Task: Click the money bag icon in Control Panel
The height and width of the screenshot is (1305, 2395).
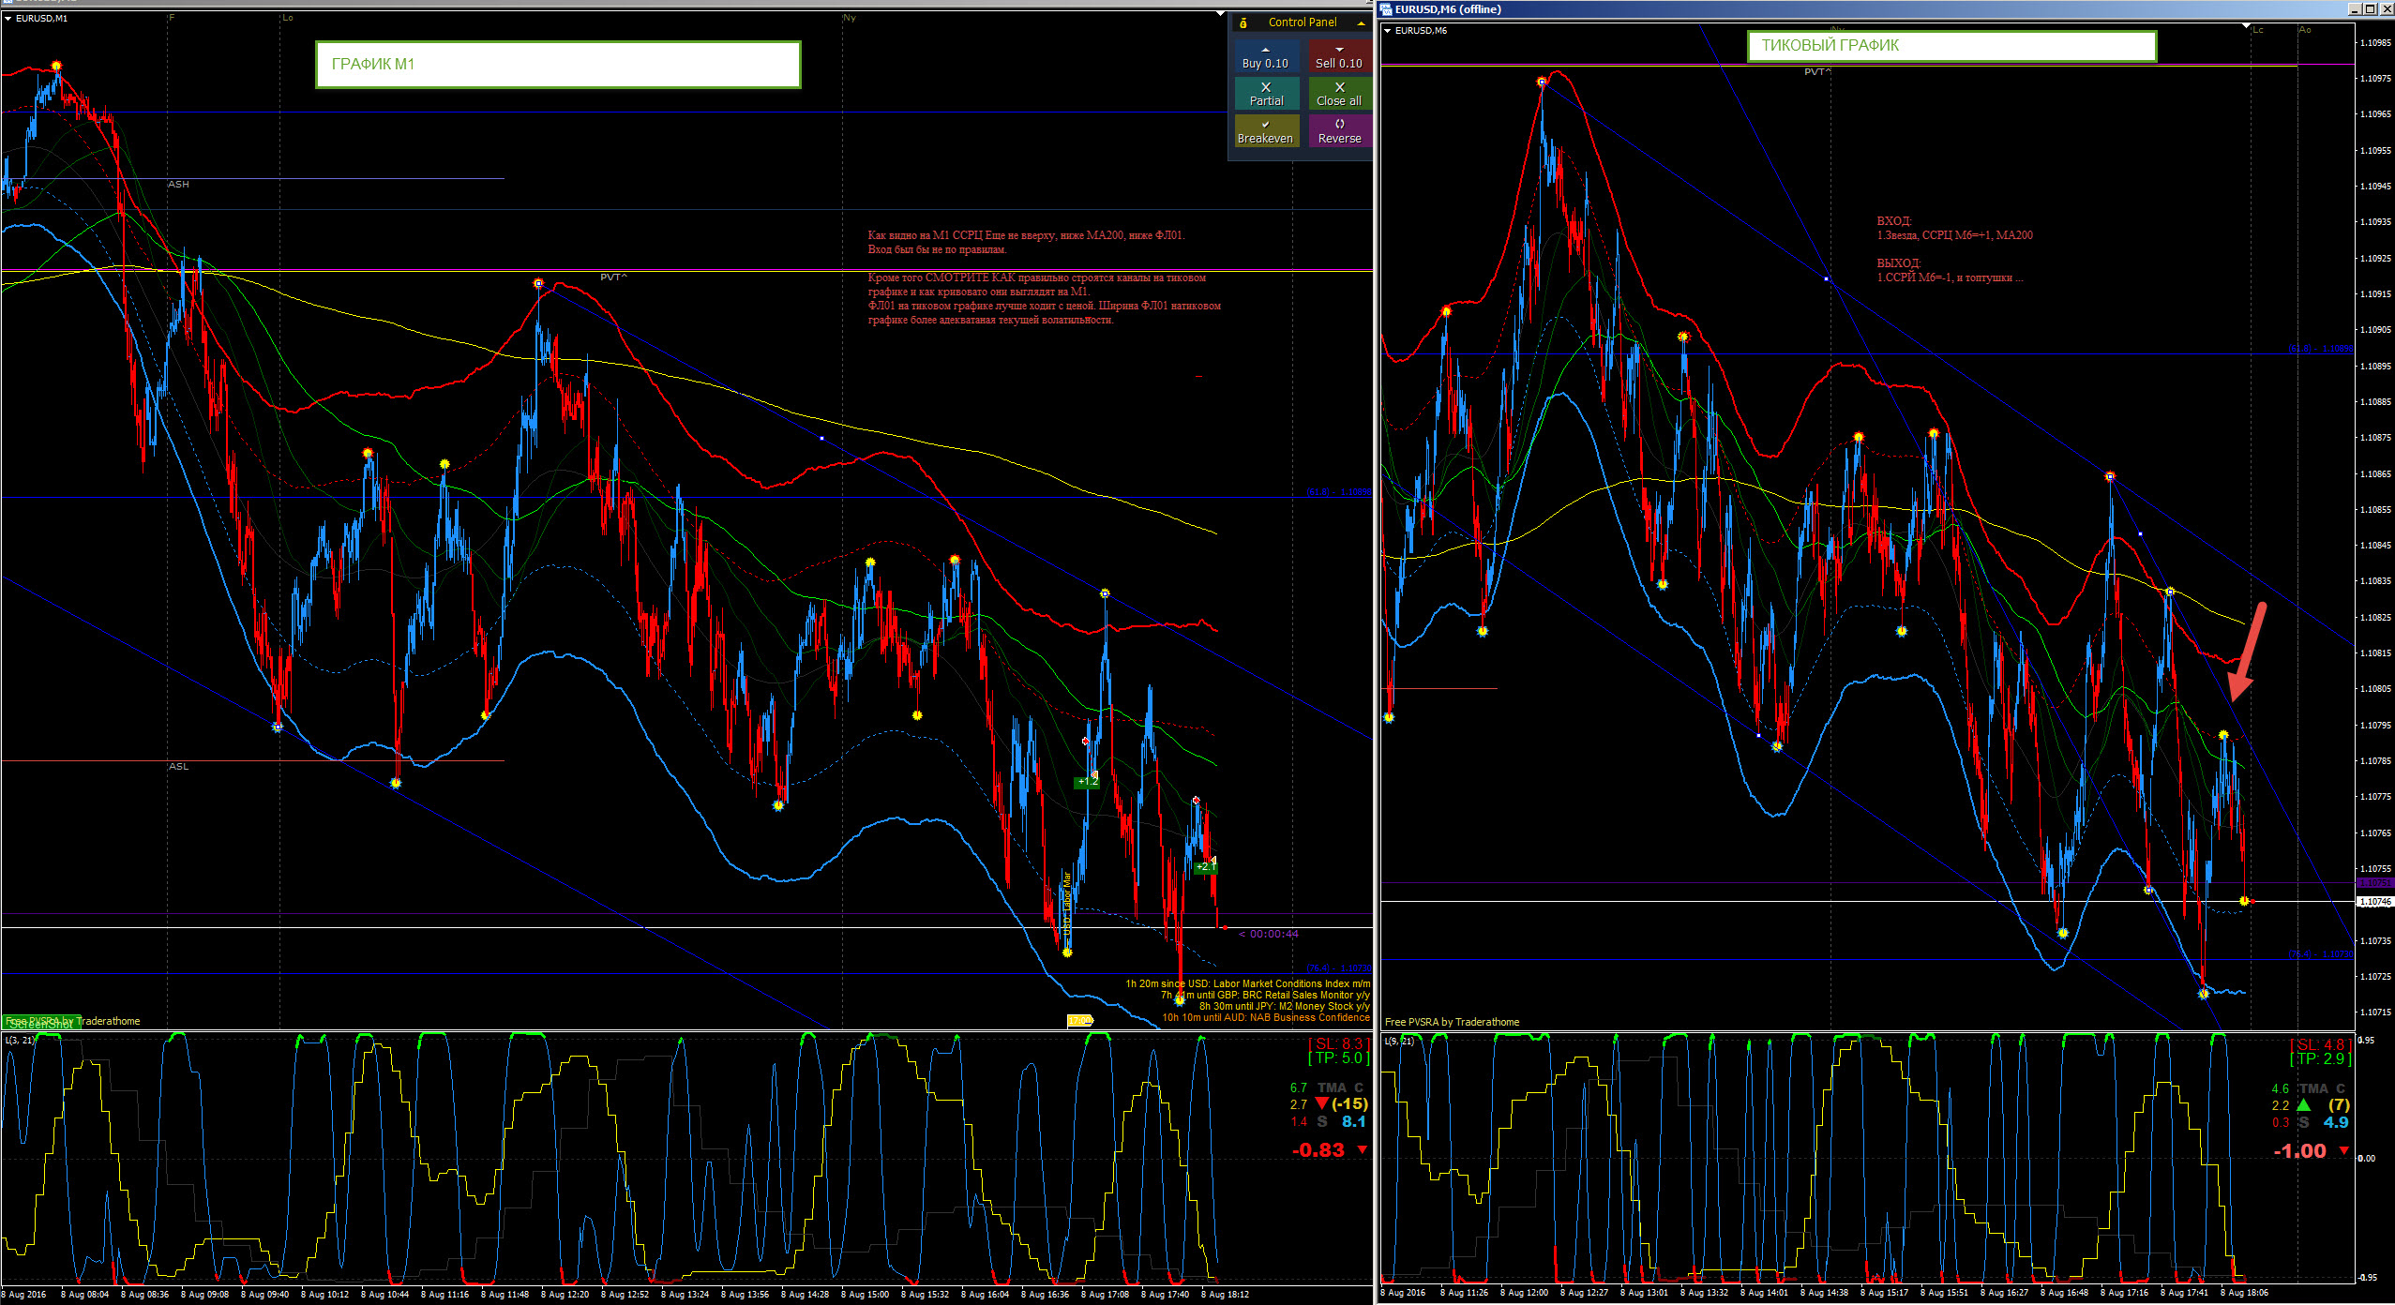Action: (x=1243, y=22)
